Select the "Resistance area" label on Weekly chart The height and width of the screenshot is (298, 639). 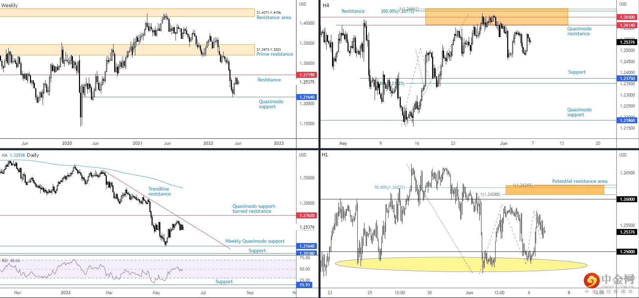[274, 18]
